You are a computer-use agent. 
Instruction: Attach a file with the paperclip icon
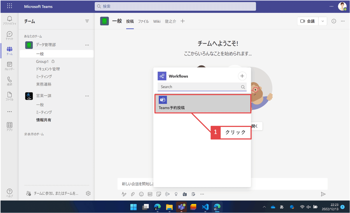pos(132,194)
